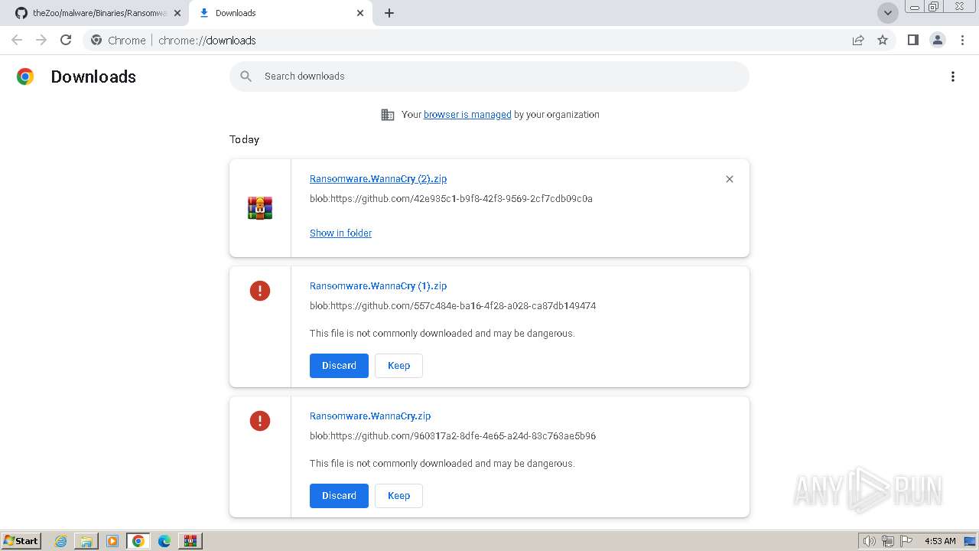The height and width of the screenshot is (551, 979).
Task: Reload the downloads page
Action: [66, 40]
